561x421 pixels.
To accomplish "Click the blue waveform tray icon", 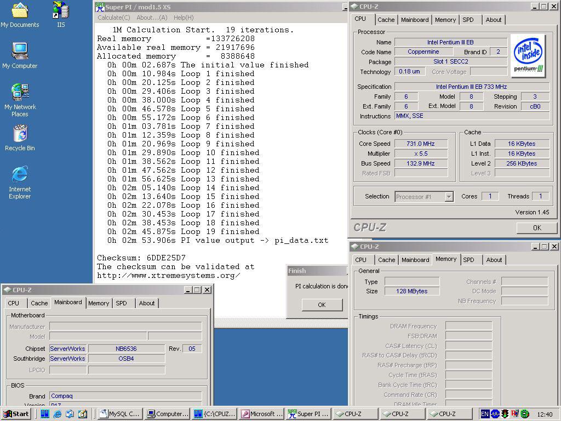I will point(495,414).
